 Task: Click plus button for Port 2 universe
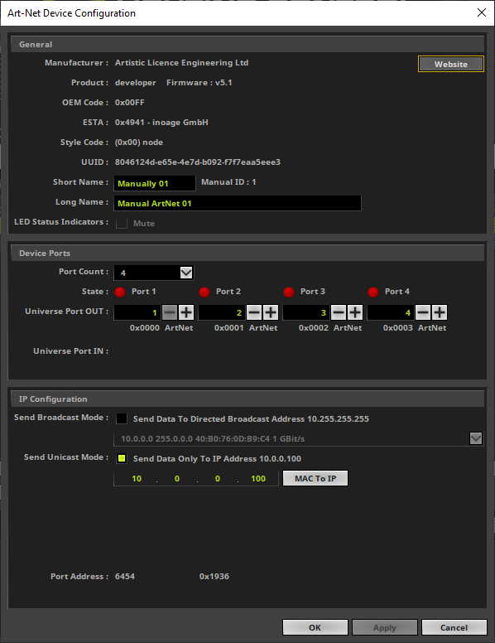(x=271, y=312)
